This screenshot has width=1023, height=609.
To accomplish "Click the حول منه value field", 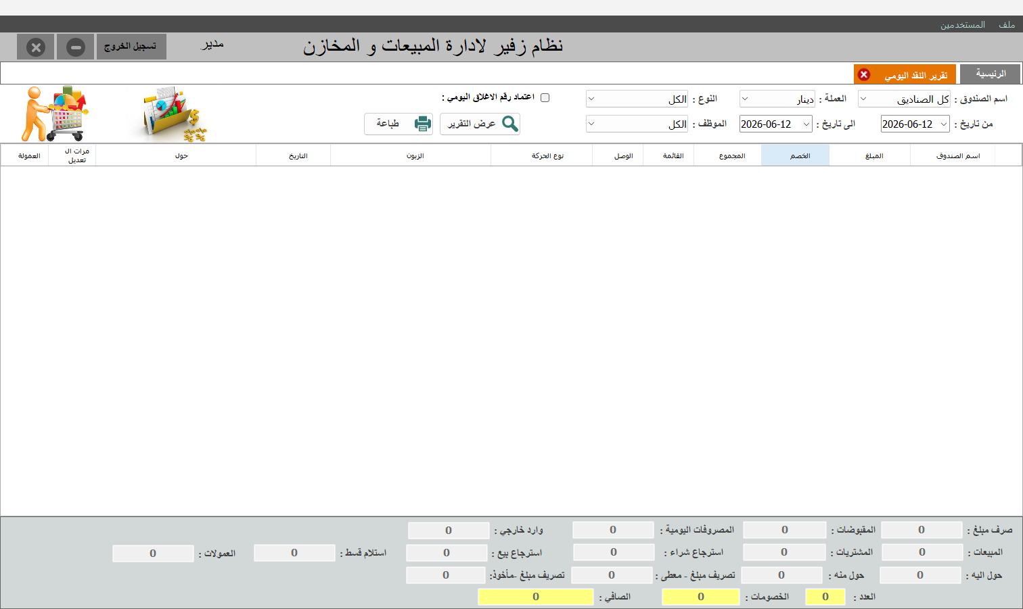I will click(781, 575).
